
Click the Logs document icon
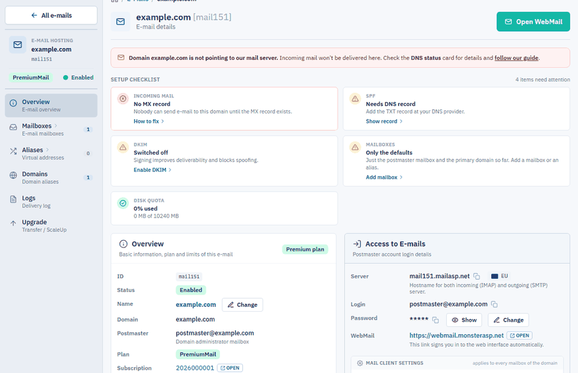coord(13,199)
